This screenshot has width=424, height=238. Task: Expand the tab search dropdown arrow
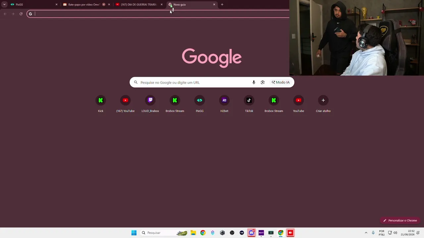click(4, 5)
